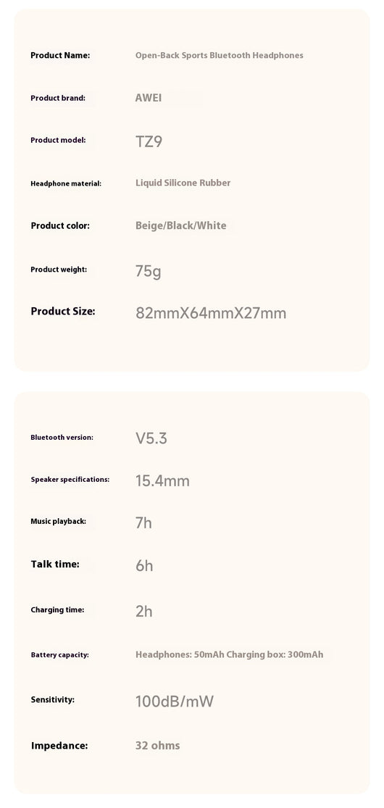
Task: Click the 100dB/mW sensitivity value
Action: click(x=174, y=701)
